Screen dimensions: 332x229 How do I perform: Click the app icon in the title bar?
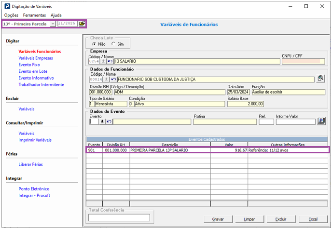pos(8,6)
